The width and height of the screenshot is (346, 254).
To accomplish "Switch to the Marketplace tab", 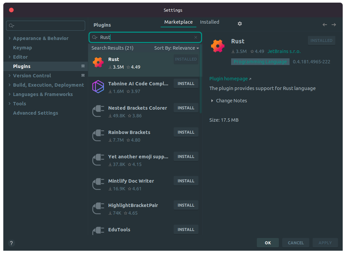I will (x=178, y=22).
